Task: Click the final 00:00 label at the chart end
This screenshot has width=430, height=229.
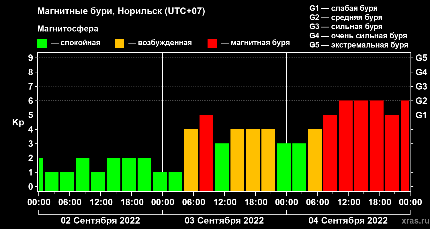Action: [x=410, y=202]
